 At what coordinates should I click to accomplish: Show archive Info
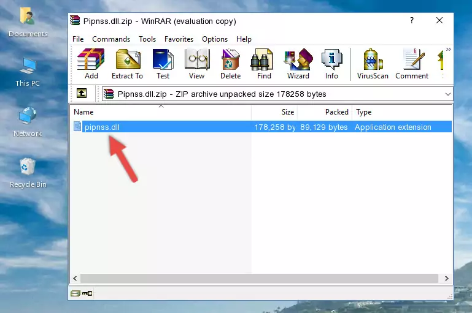[x=331, y=64]
